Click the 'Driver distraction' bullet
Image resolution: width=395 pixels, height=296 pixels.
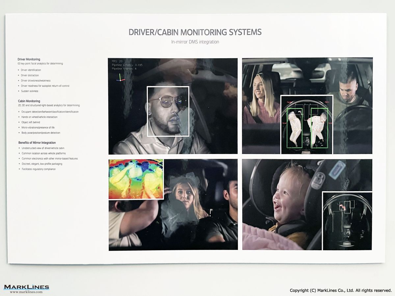[x=30, y=75]
